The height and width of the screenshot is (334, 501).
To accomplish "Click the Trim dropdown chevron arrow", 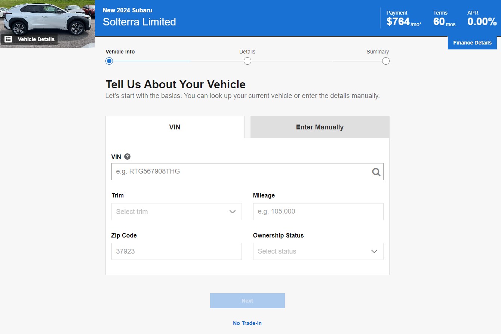I will coord(233,212).
